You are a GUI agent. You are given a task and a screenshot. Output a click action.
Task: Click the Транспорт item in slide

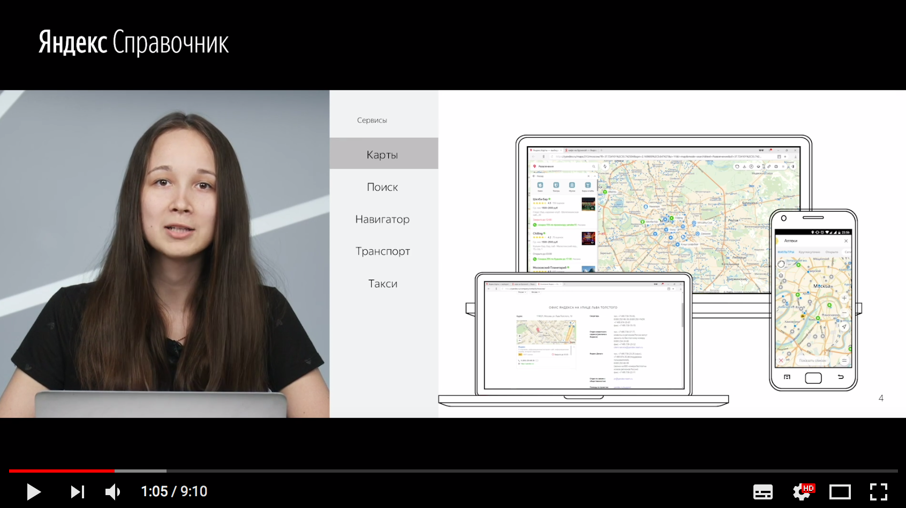[383, 251]
